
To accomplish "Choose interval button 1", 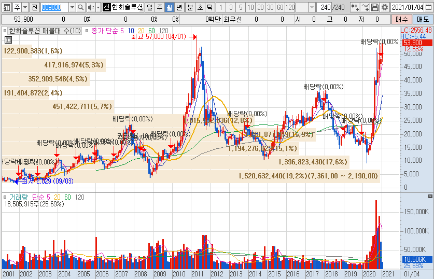I will [x=221, y=7].
